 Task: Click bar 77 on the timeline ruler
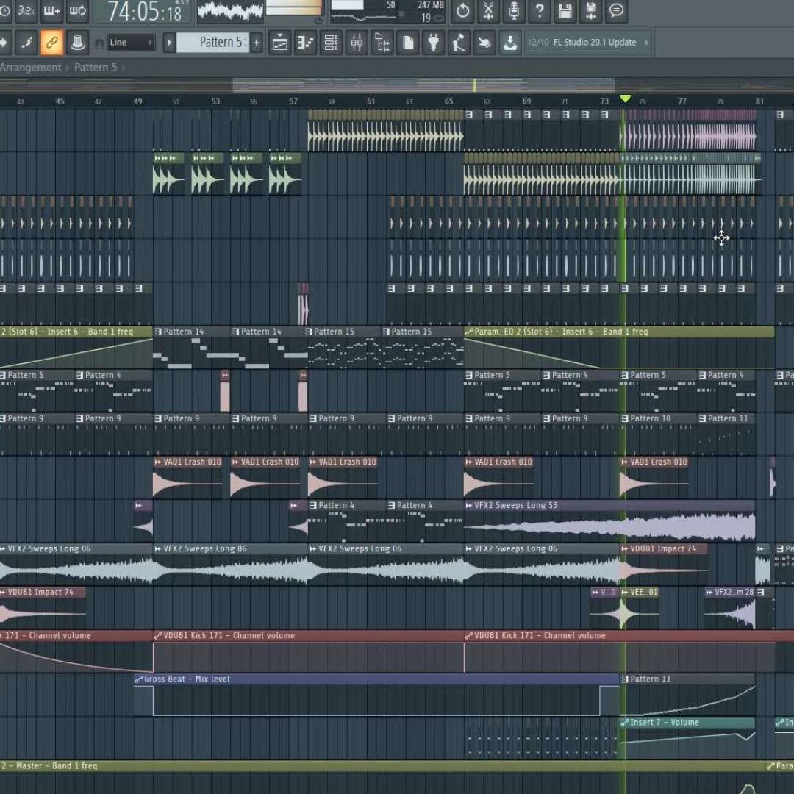(x=682, y=101)
